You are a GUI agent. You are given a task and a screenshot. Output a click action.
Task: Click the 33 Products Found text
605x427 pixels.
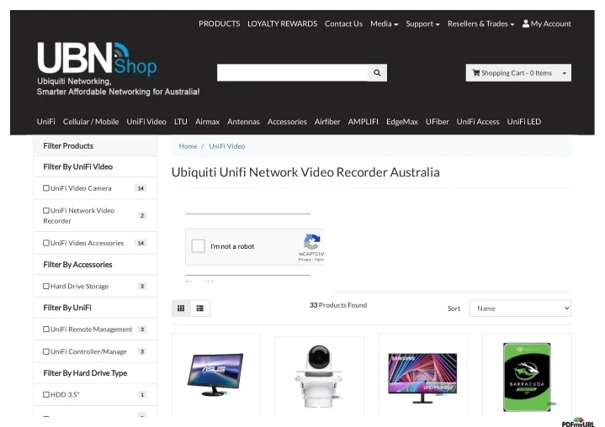[338, 305]
